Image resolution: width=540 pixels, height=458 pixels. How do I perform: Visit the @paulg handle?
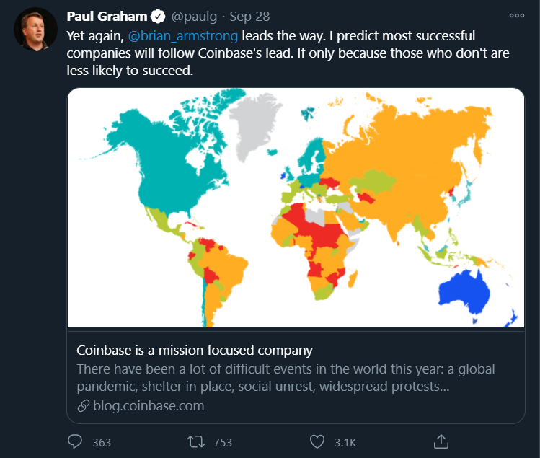[195, 17]
